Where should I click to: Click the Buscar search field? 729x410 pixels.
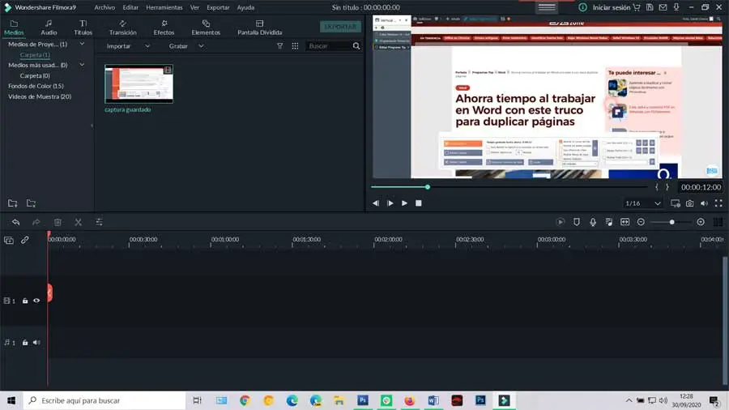point(329,46)
